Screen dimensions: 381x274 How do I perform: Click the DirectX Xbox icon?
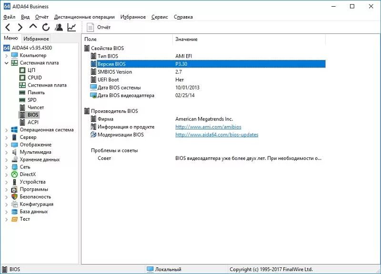tap(14, 175)
